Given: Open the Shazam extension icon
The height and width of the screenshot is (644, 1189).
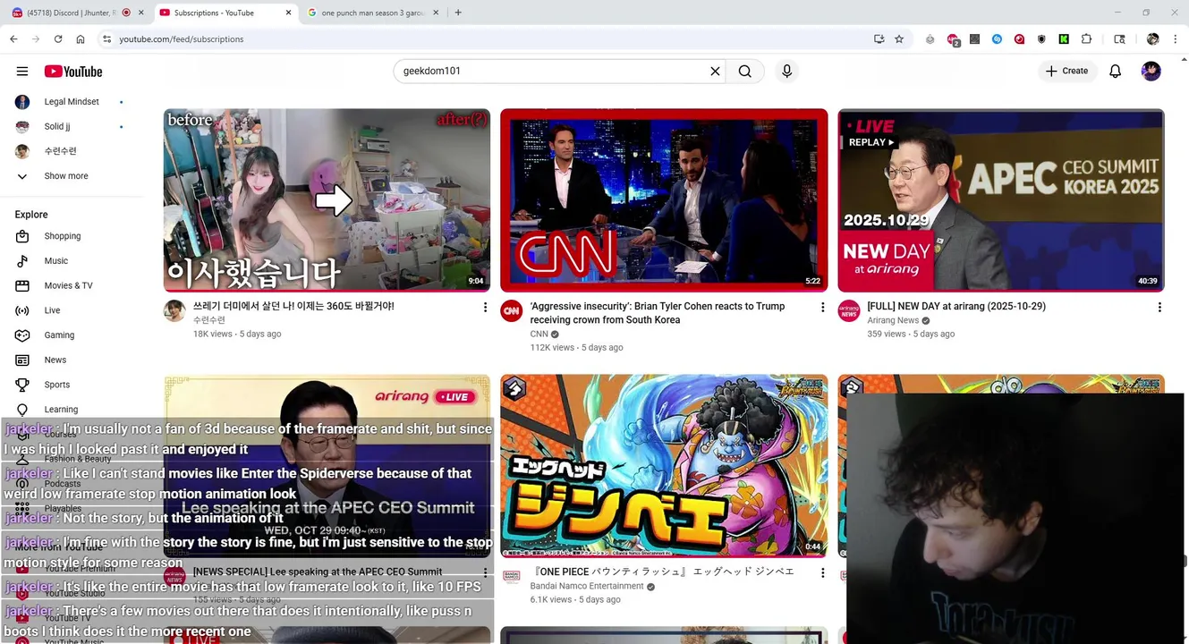Looking at the screenshot, I should coord(997,39).
